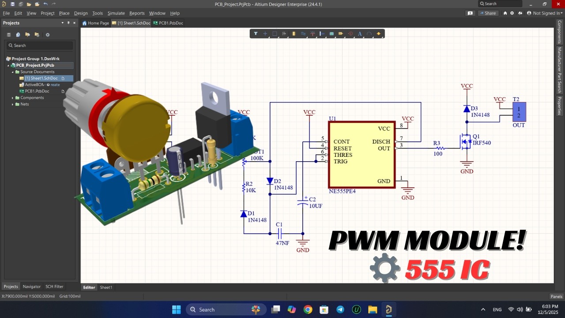Open the Manufacturer Part Search side tab
Screen dimensions: 565x318
coord(560,70)
